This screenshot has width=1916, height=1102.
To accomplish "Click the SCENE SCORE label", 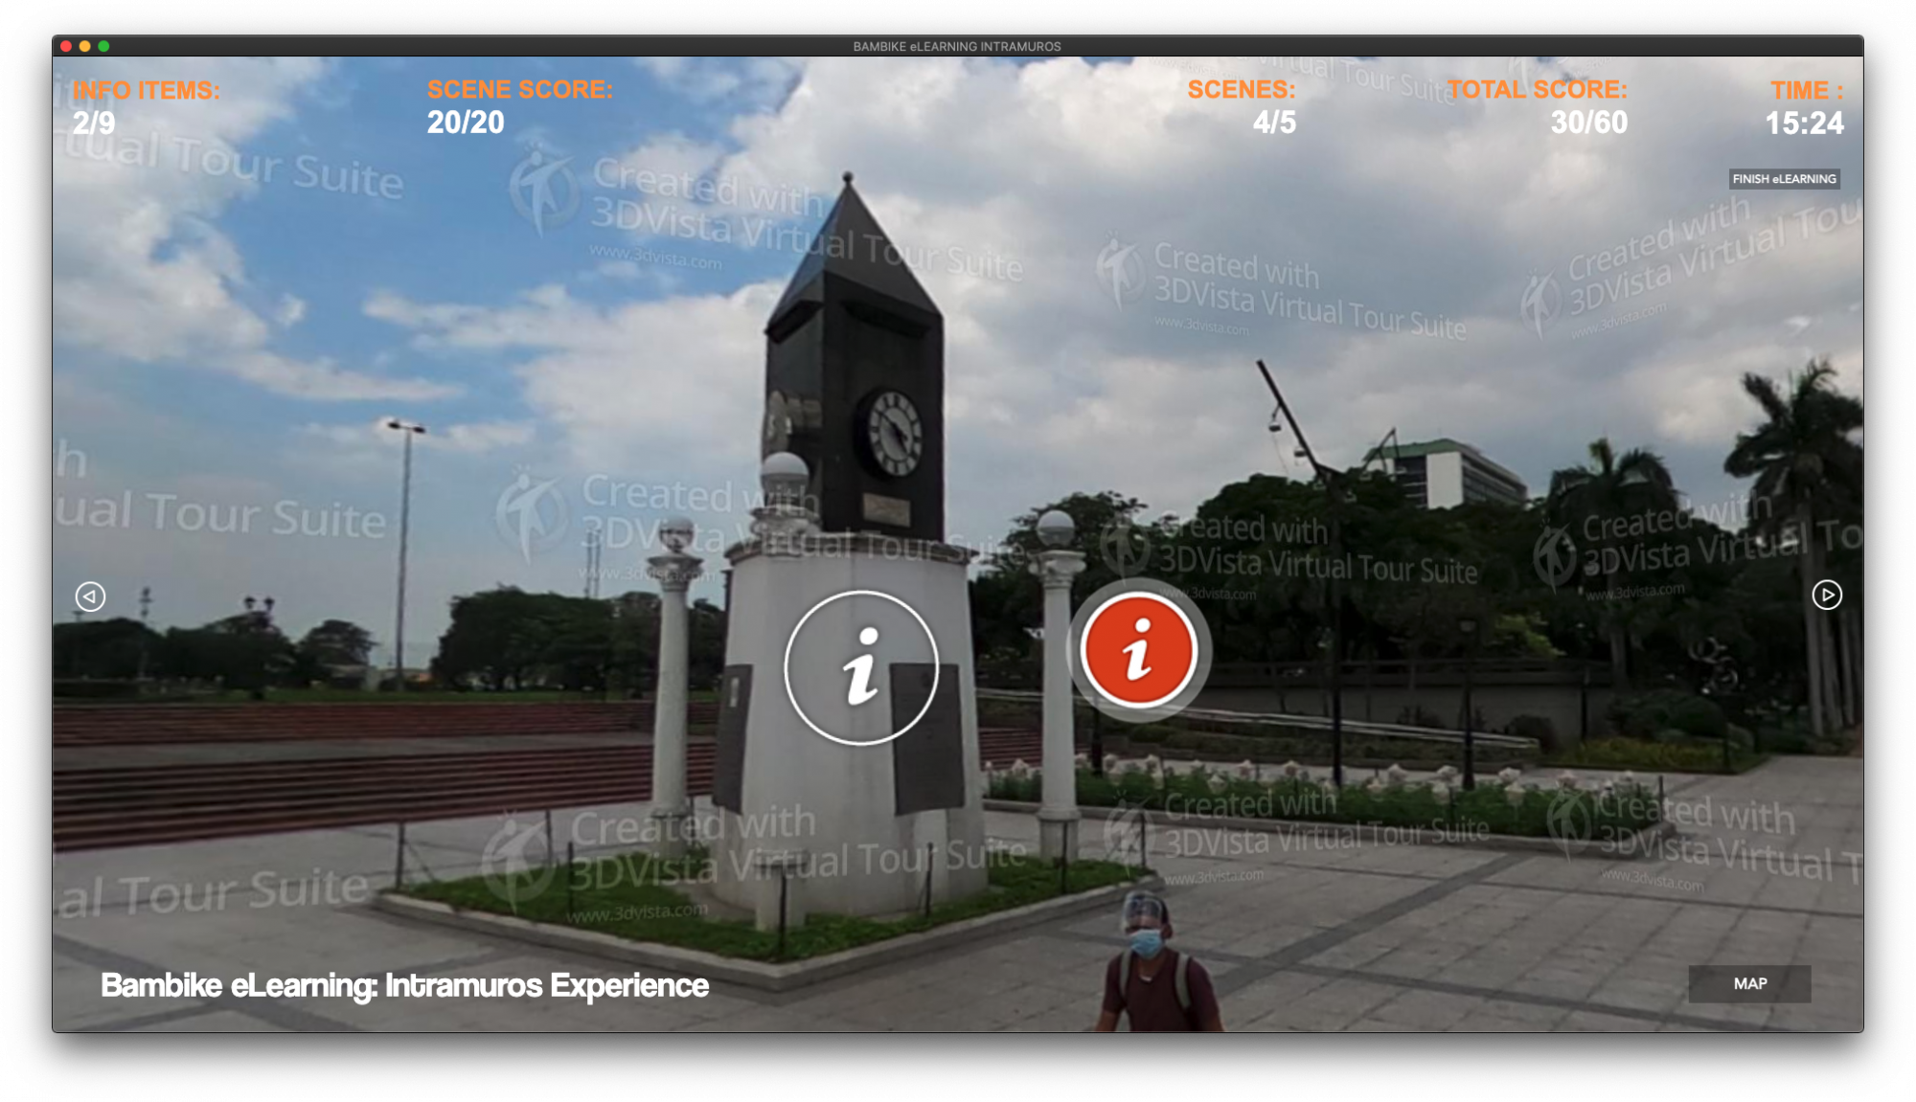I will [520, 89].
